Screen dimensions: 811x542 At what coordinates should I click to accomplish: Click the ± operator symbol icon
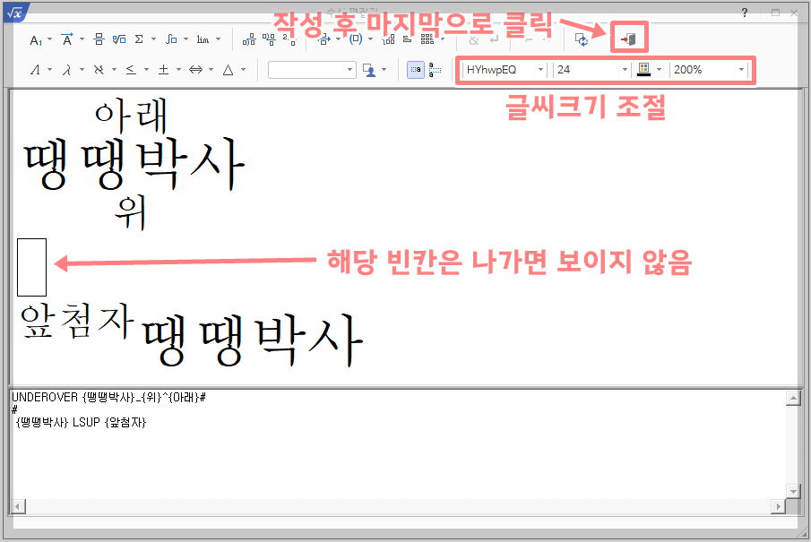164,70
